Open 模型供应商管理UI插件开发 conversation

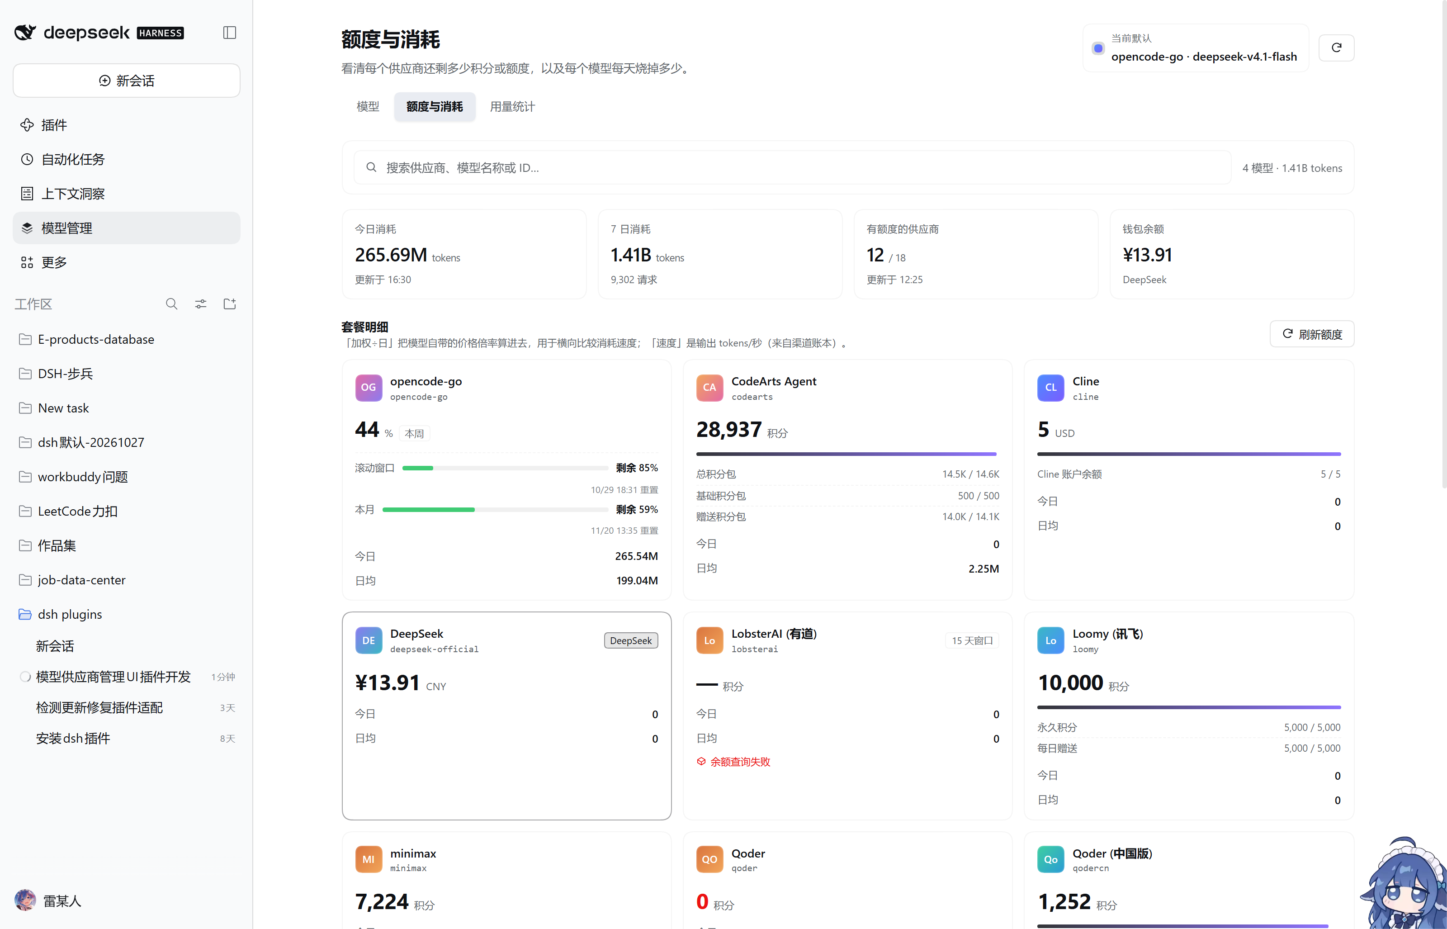[x=127, y=678]
